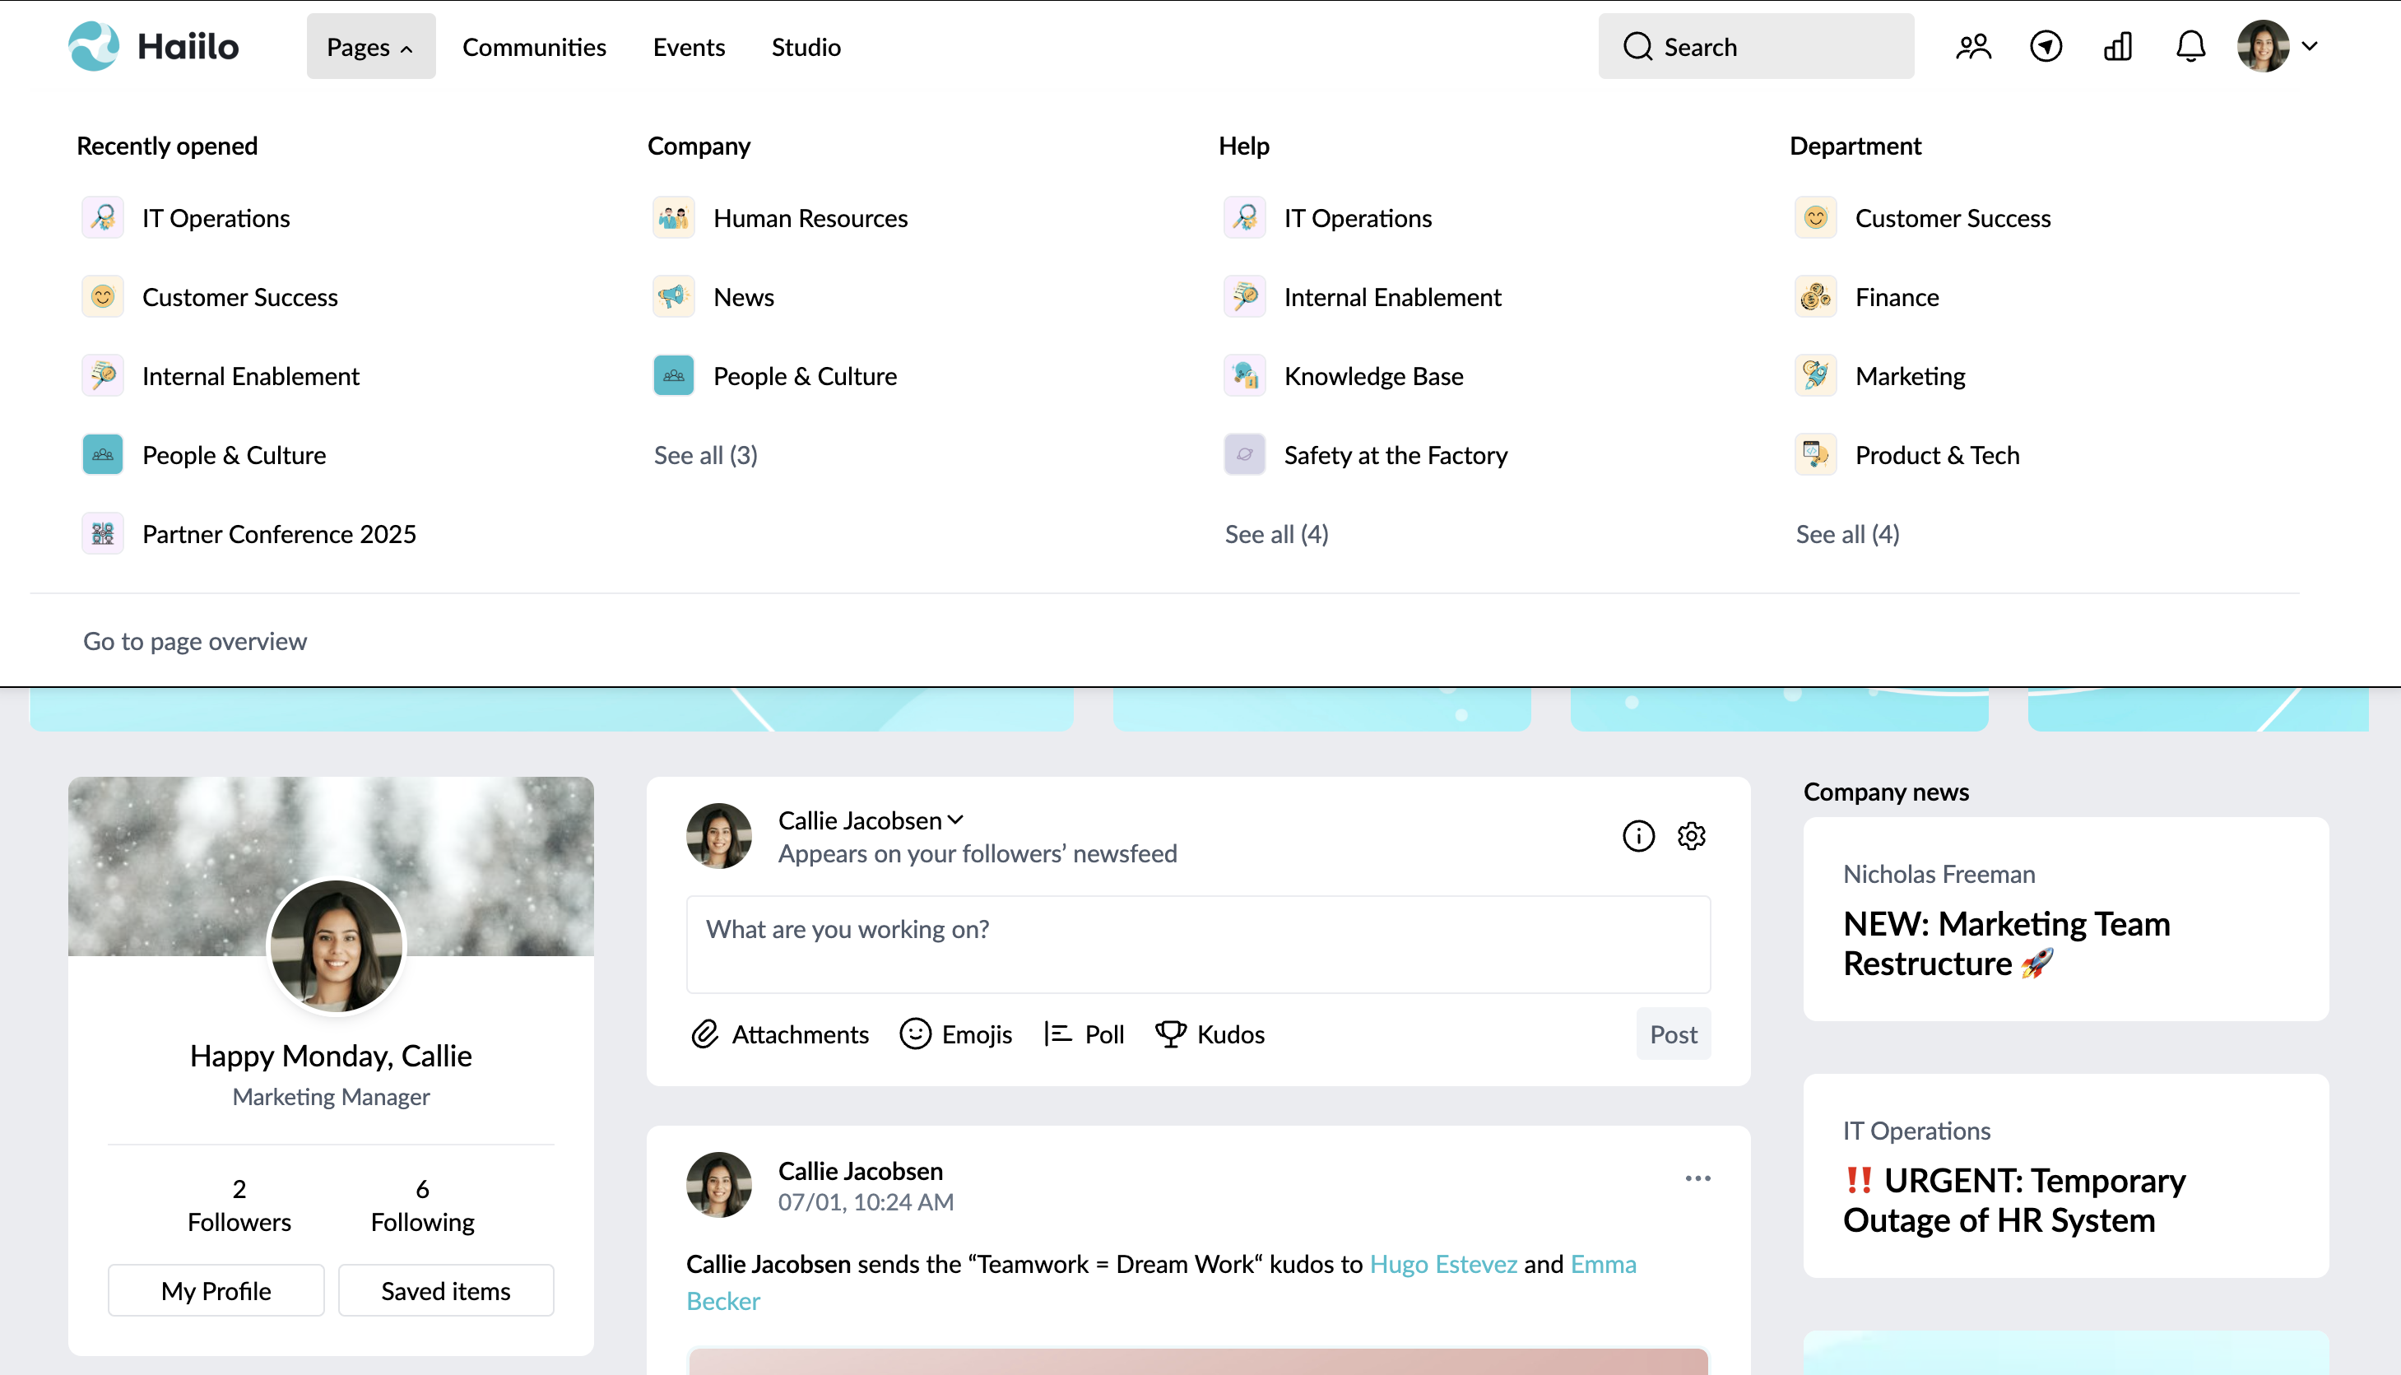Click the info icon next to the composer
The height and width of the screenshot is (1375, 2401).
1638,836
